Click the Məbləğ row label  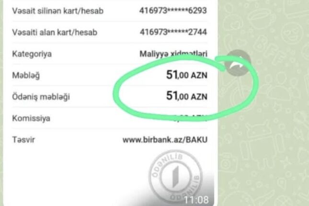[26, 76]
